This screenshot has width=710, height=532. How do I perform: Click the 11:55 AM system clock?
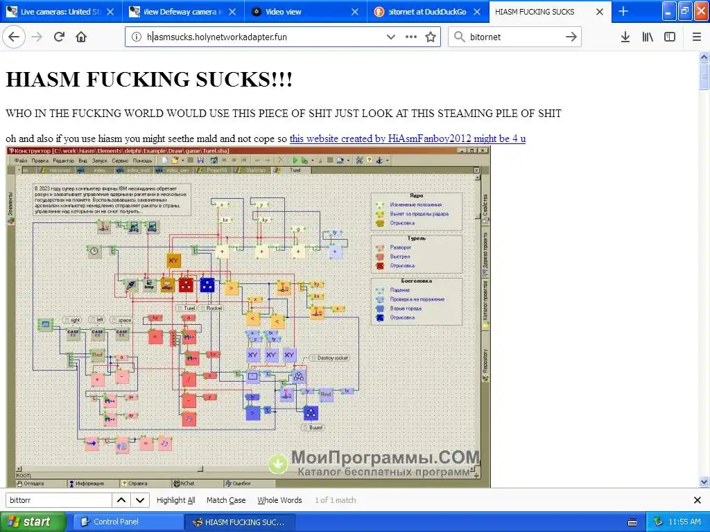[x=684, y=522]
